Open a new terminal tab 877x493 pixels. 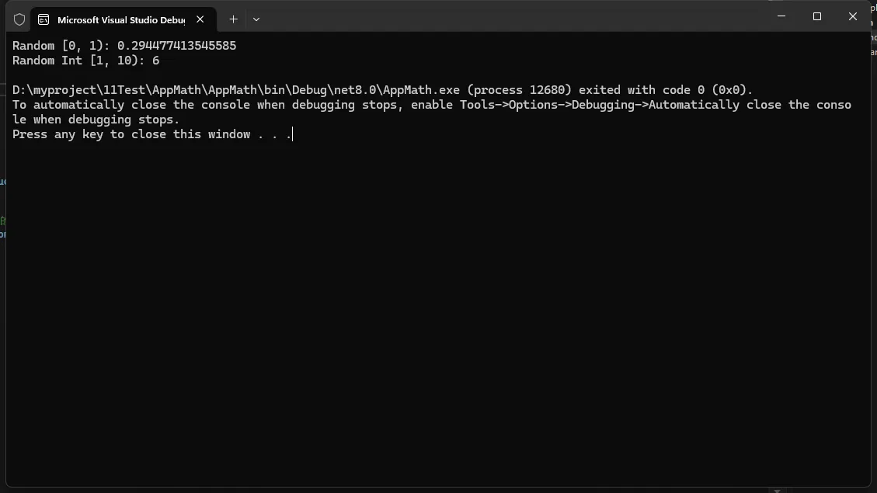point(233,19)
